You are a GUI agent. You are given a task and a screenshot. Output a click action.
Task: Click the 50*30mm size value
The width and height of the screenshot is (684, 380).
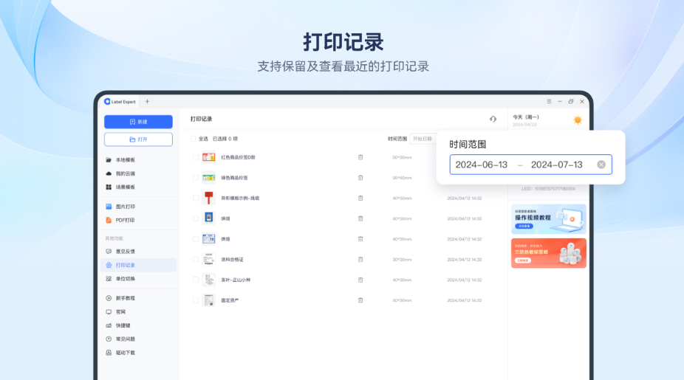pos(402,157)
